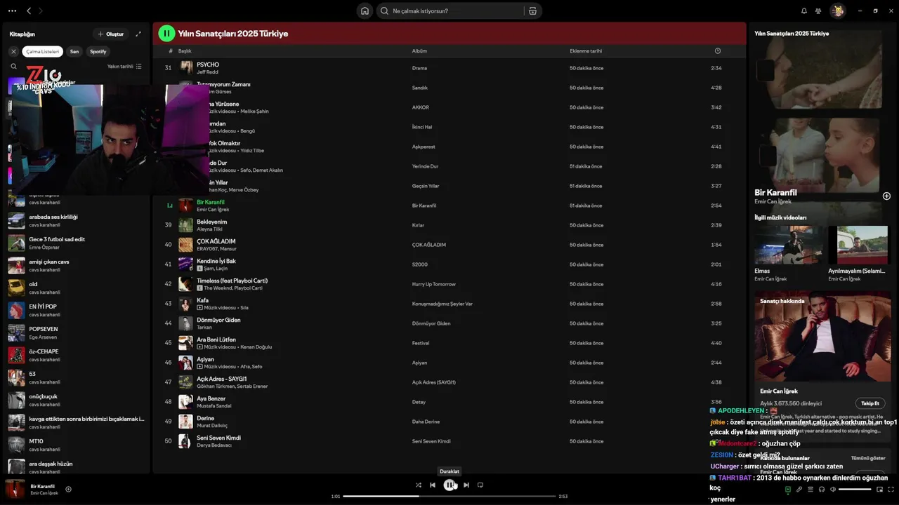This screenshot has height=505, width=899.
Task: Add current song via plus icon in player bar
Action: tap(68, 489)
